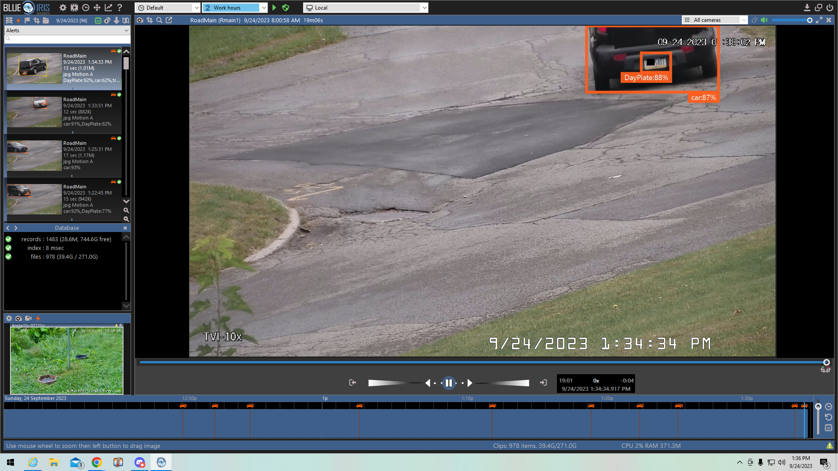Open the clip viewer filmstrip icon
This screenshot has height=471, width=838.
pyautogui.click(x=74, y=7)
